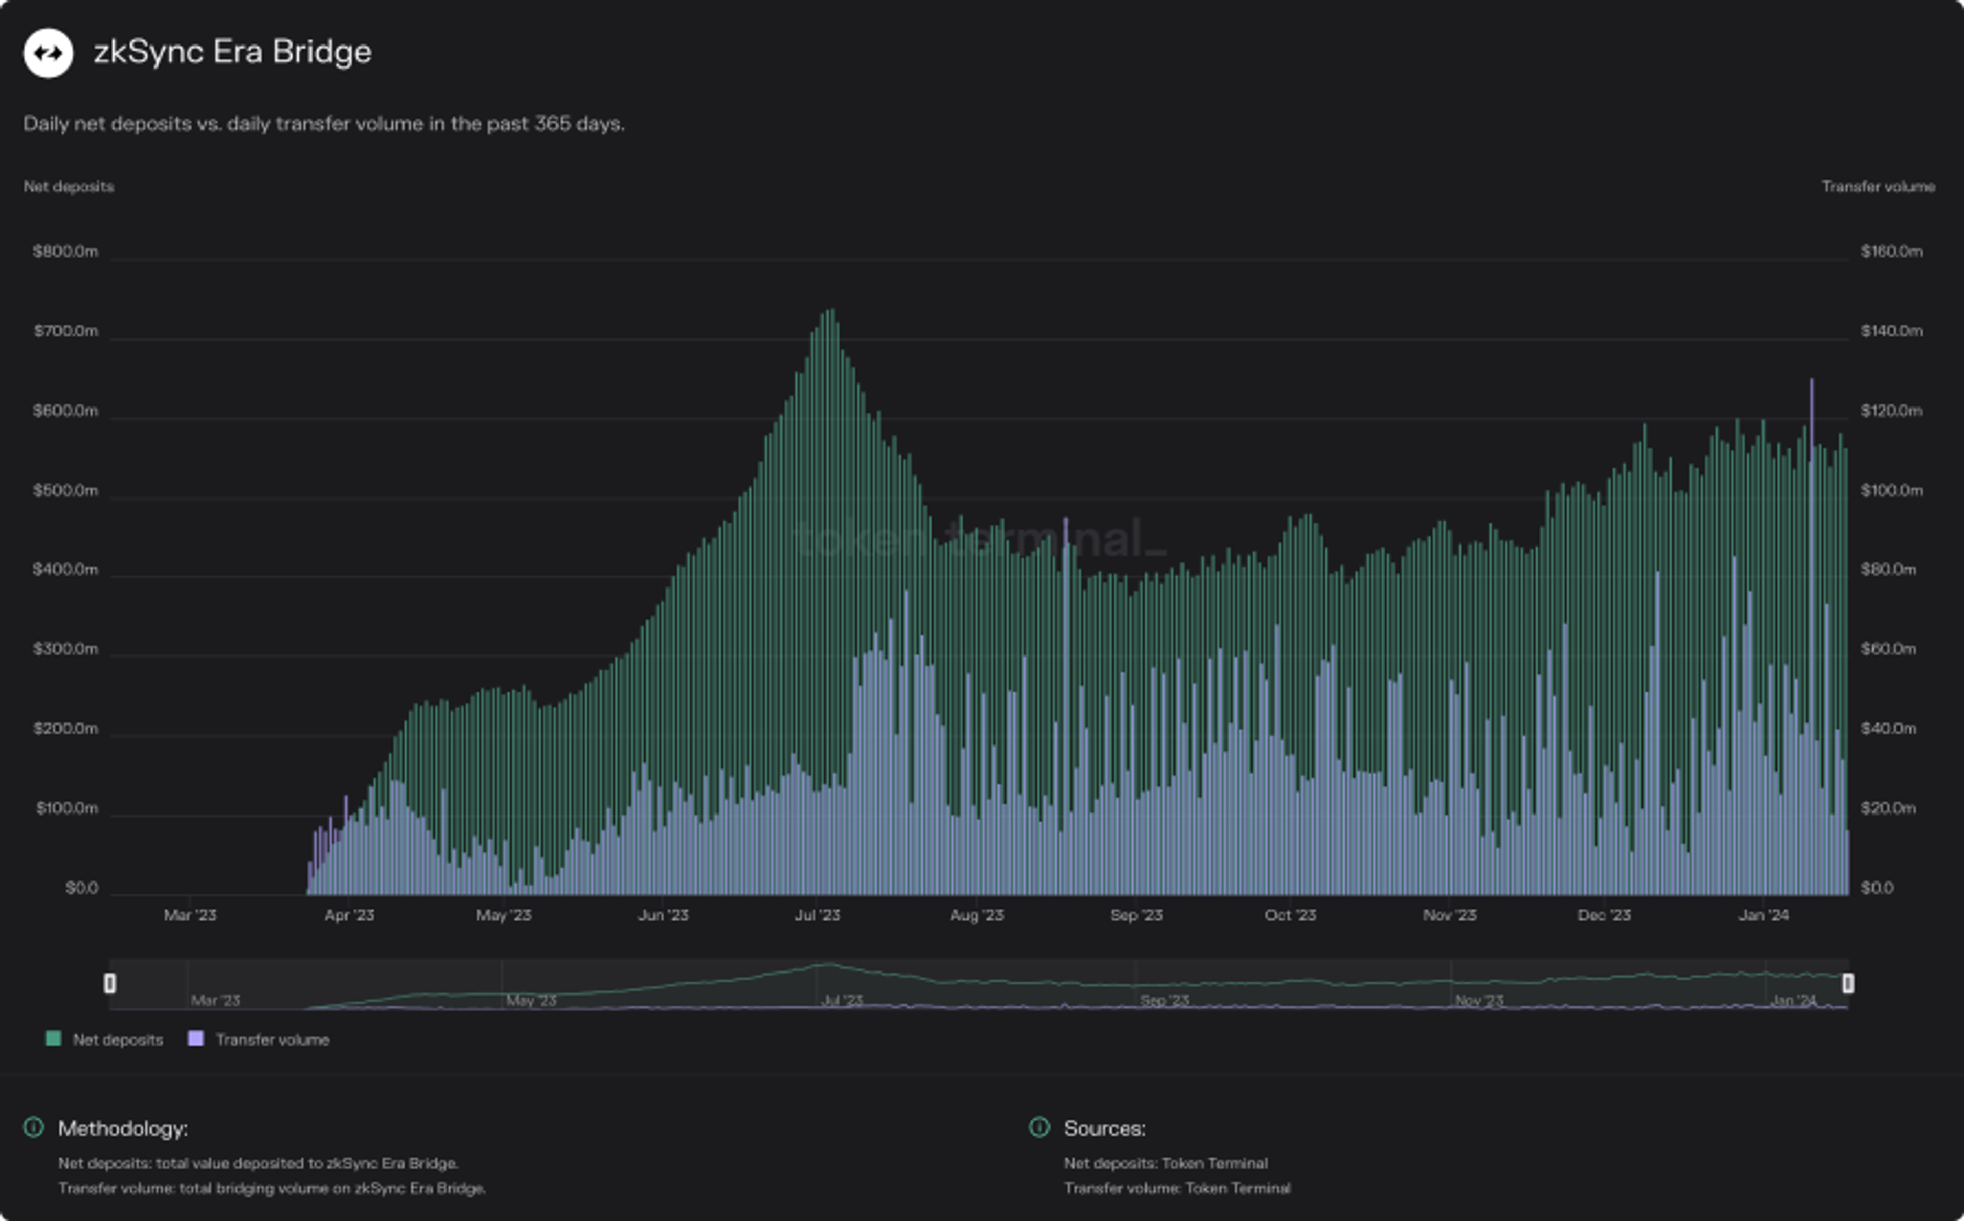Click the Methodology info icon
This screenshot has height=1221, width=1964.
point(34,1126)
